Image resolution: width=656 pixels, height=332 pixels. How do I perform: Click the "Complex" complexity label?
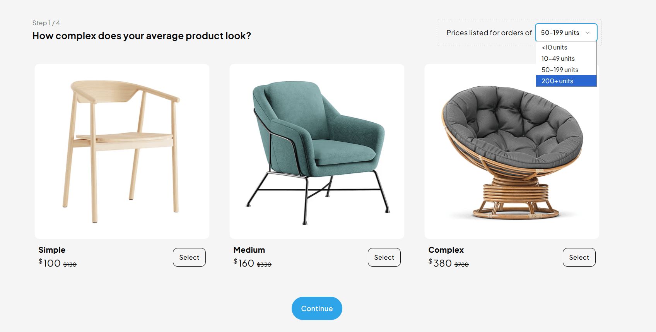pos(446,250)
